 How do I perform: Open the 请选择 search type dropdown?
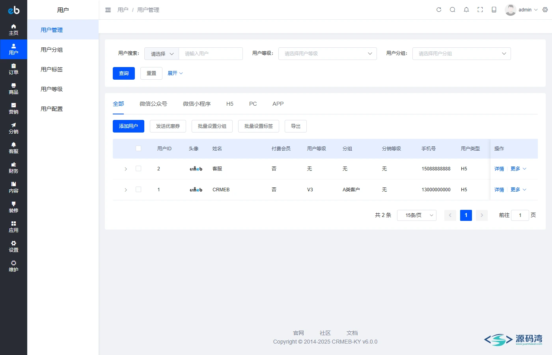(x=162, y=54)
